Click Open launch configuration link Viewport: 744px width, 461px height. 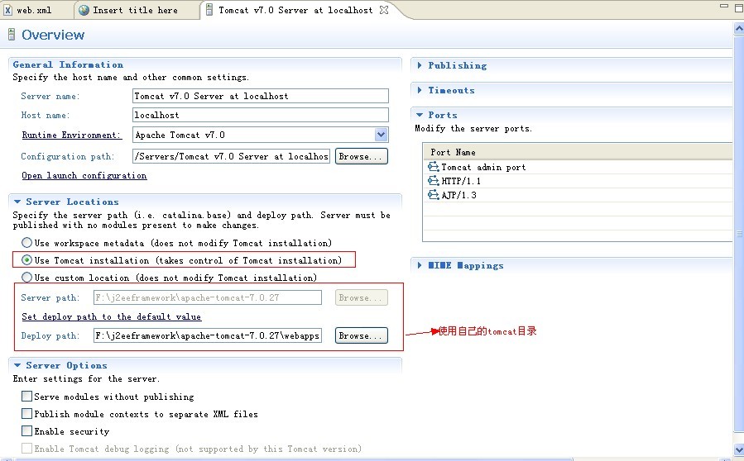[x=84, y=175]
